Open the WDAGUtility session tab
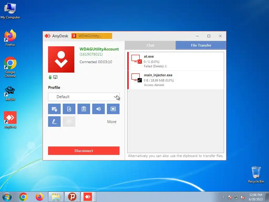Screen dimensions: 269x202 92,36
